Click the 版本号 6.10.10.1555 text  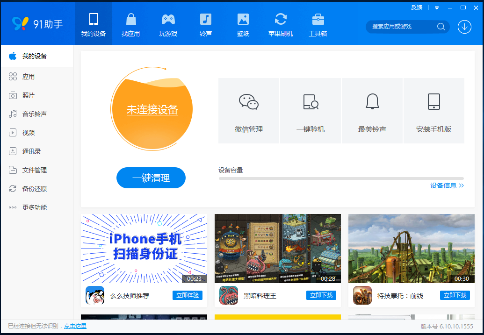tap(447, 327)
